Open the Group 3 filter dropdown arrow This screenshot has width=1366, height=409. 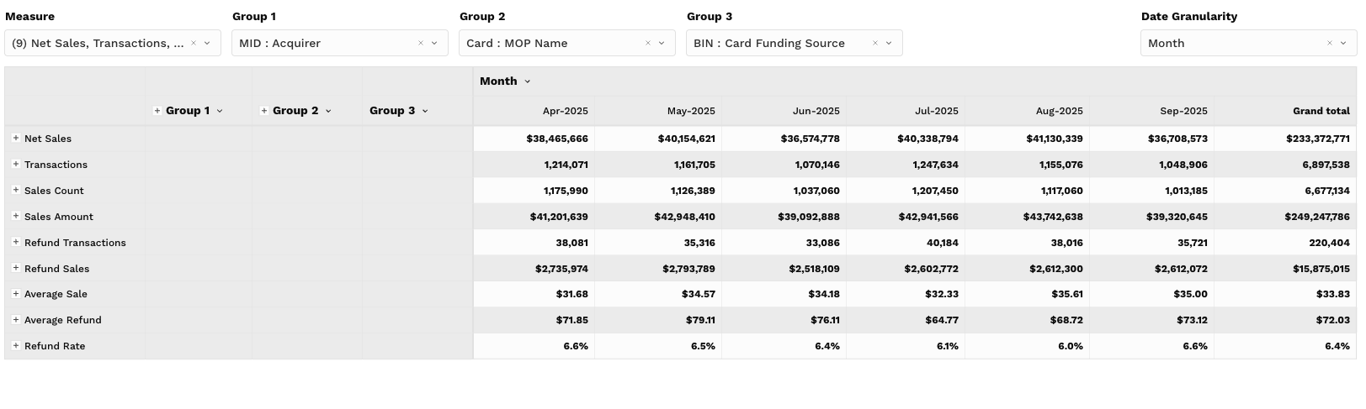point(889,43)
